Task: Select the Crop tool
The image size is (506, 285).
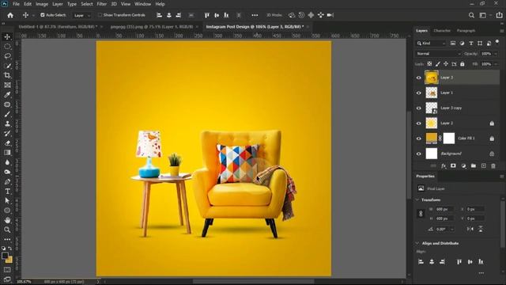Action: point(7,75)
